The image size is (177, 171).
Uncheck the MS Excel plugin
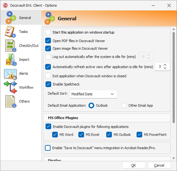pos(81,135)
